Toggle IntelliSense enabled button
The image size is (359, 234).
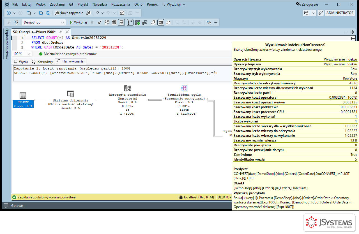pos(121,22)
